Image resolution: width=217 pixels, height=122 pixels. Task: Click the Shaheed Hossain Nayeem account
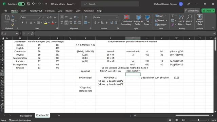click(168, 4)
